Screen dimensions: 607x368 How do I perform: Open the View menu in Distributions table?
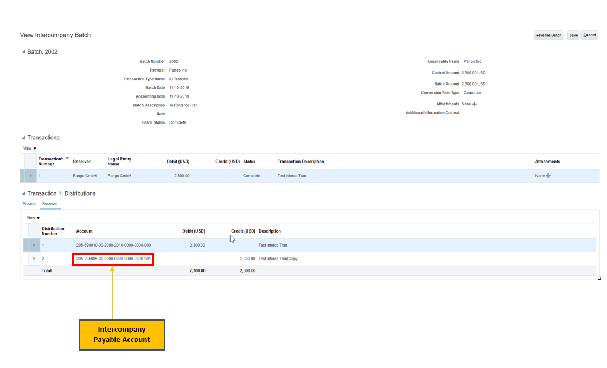33,218
